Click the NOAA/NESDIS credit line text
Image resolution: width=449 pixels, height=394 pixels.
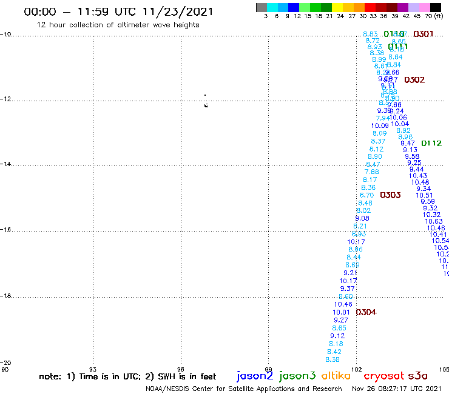point(244,389)
